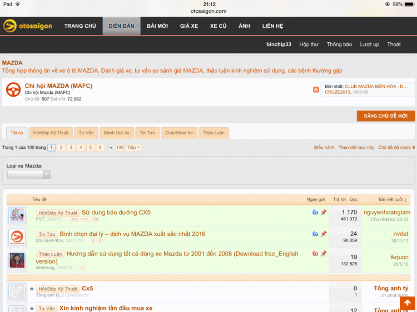Select the Tất cả filter tab
Screen dimensions: 417x312
(17, 133)
